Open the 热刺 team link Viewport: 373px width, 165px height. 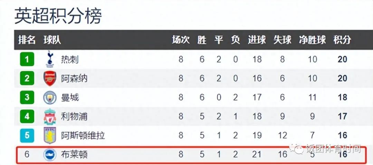click(x=70, y=59)
